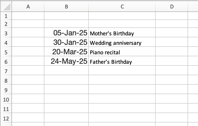Select row 10 header

6,99
